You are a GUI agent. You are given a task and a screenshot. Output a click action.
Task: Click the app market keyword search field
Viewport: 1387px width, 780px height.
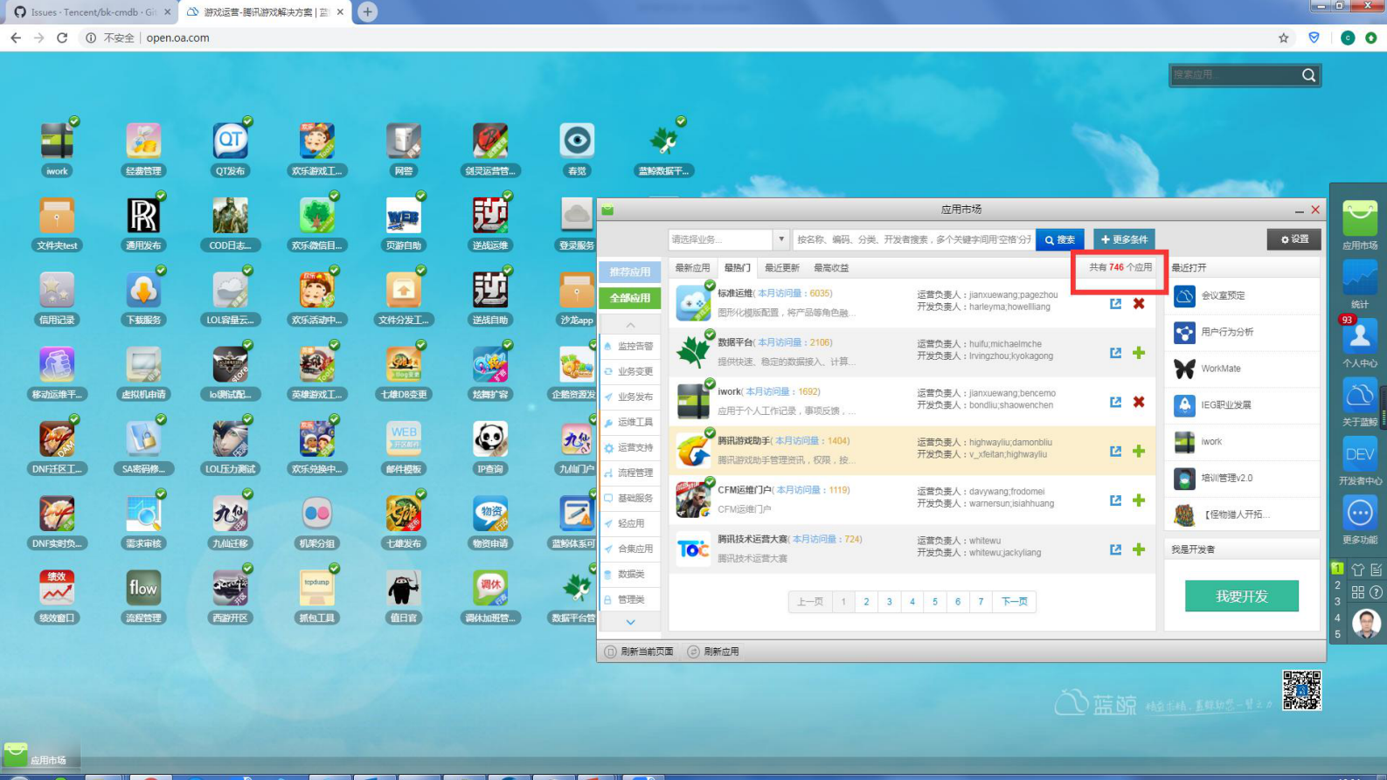pyautogui.click(x=913, y=239)
